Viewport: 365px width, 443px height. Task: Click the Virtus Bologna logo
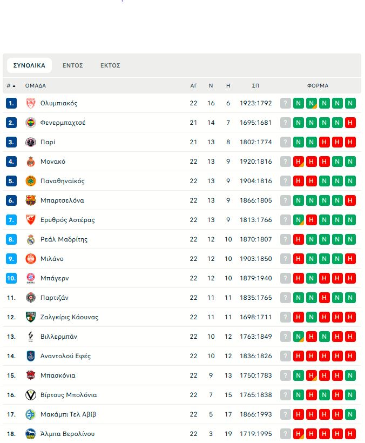(30, 395)
